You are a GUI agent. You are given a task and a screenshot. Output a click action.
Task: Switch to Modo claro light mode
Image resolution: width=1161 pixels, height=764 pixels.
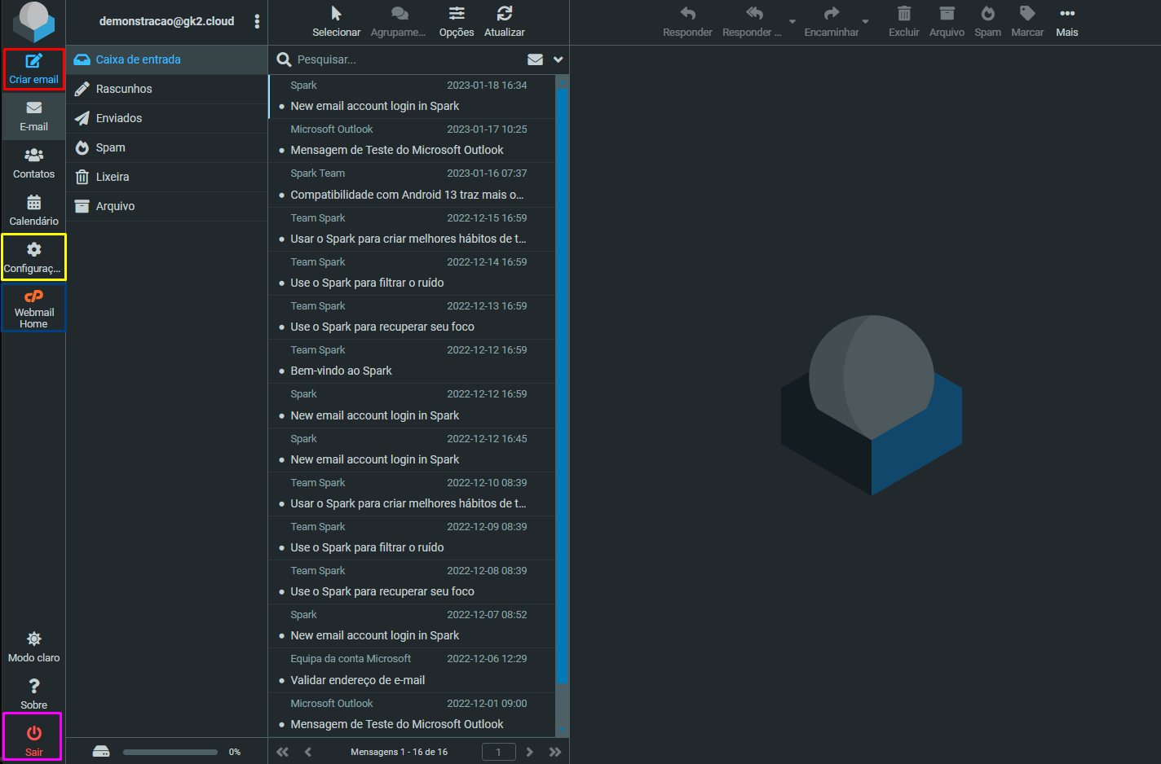click(33, 647)
